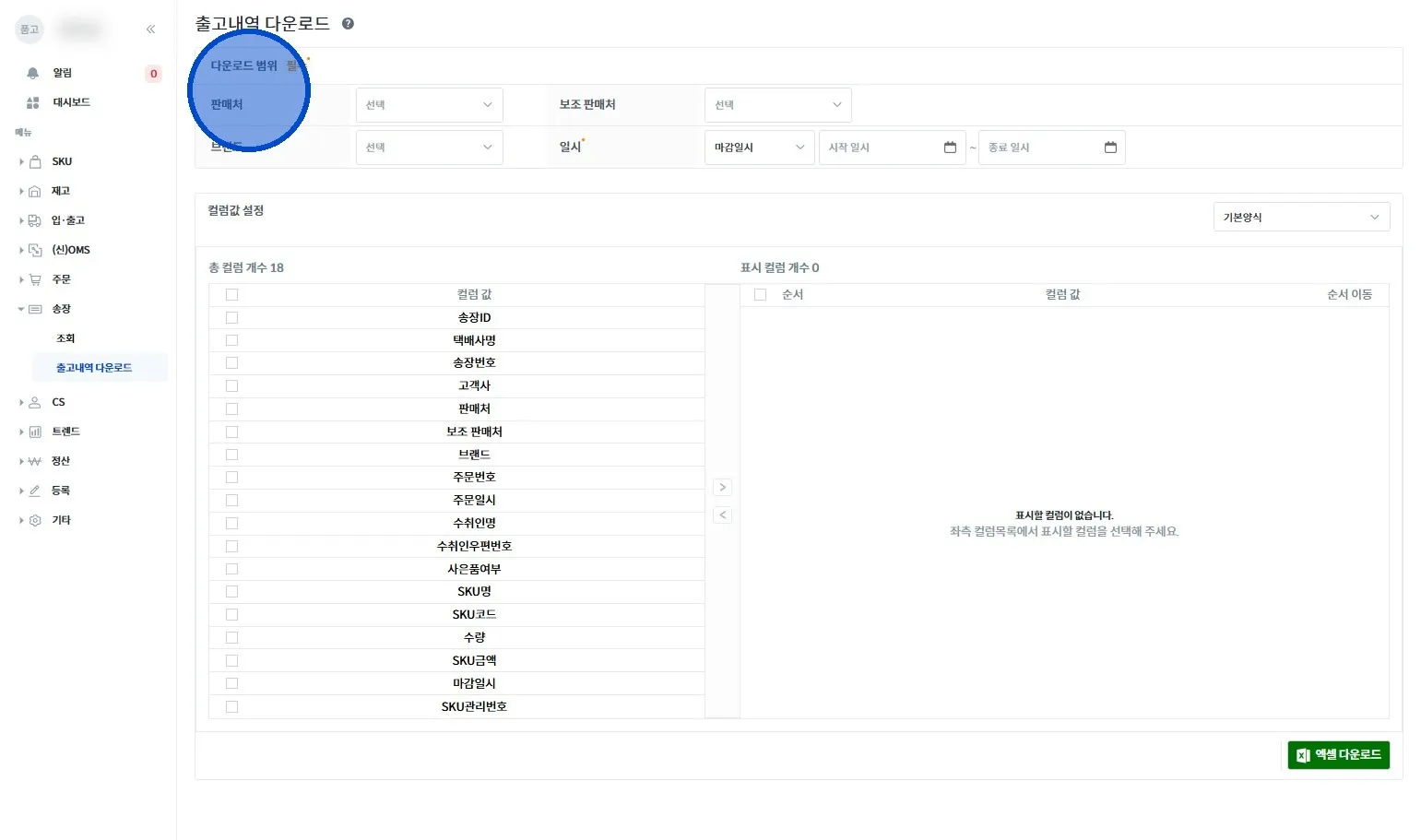Move selected columns right with arrow button
This screenshot has height=840, width=1421.
click(x=723, y=487)
